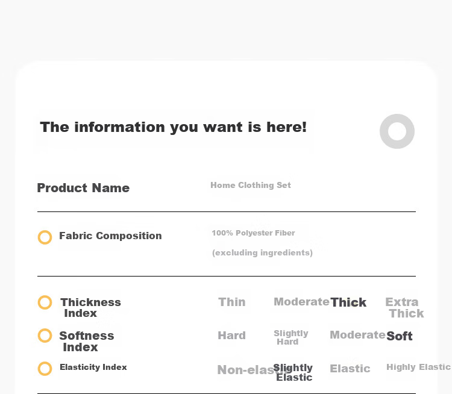Click the heading "The information you want is here!"
The width and height of the screenshot is (452, 394).
click(173, 127)
